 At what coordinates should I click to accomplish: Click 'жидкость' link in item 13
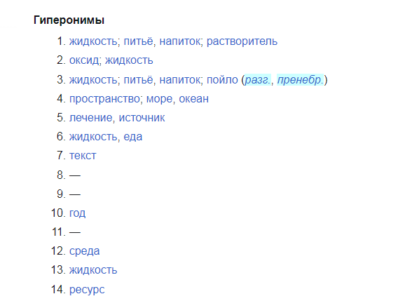click(x=93, y=270)
